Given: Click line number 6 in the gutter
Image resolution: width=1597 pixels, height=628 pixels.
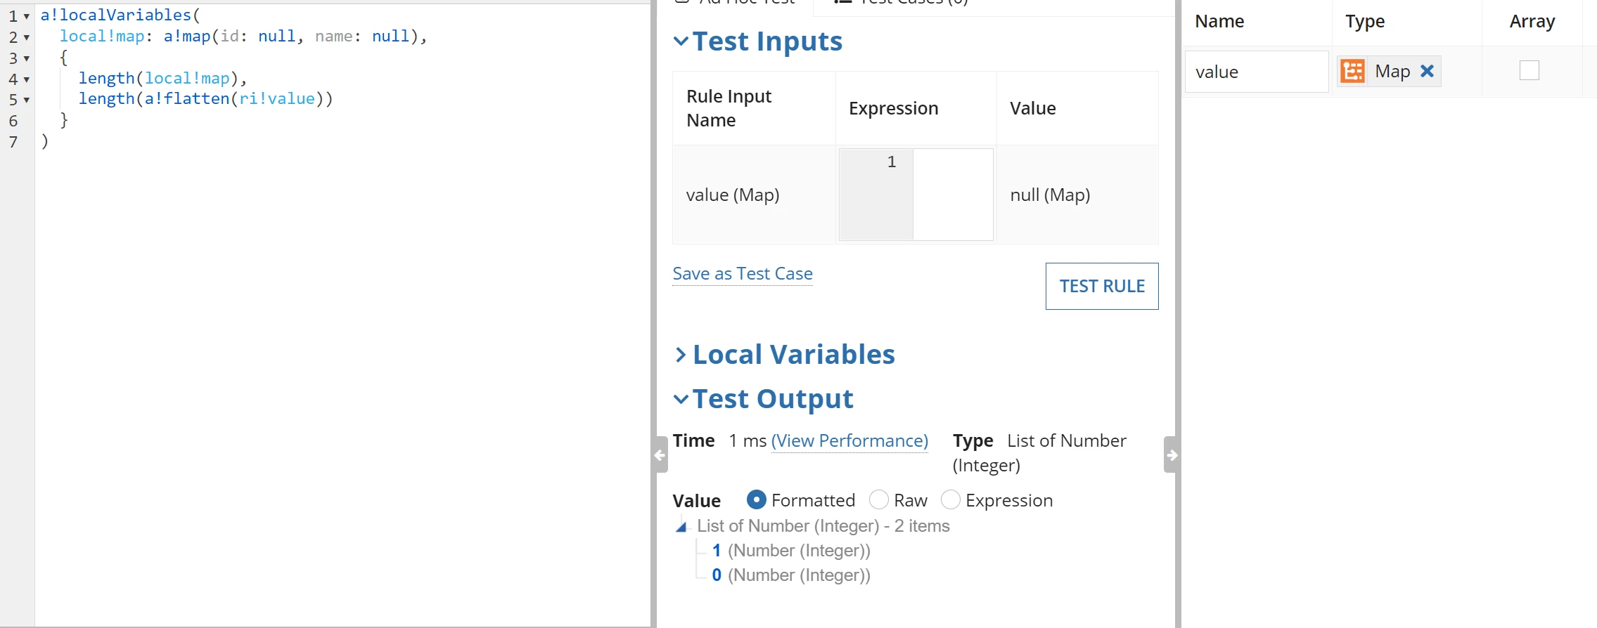Looking at the screenshot, I should point(13,121).
